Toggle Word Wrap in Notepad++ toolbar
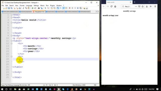This screenshot has width=161, height=91. coord(58,8)
